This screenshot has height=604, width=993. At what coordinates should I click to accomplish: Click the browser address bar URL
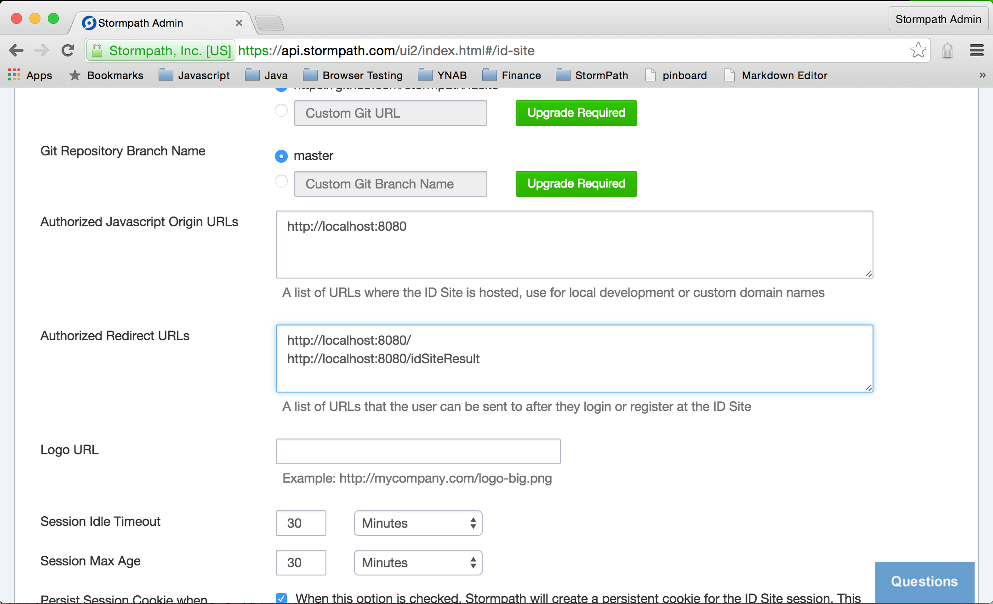pos(386,51)
